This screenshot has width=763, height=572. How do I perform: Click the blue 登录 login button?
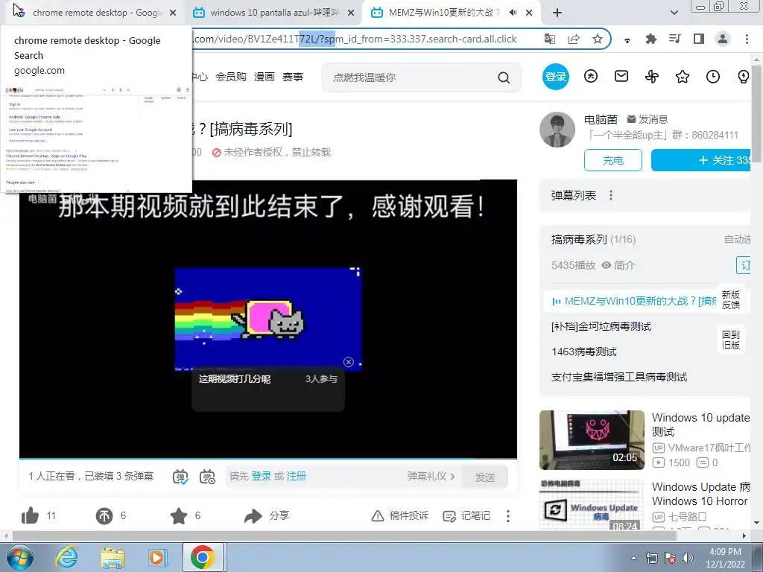pyautogui.click(x=556, y=77)
